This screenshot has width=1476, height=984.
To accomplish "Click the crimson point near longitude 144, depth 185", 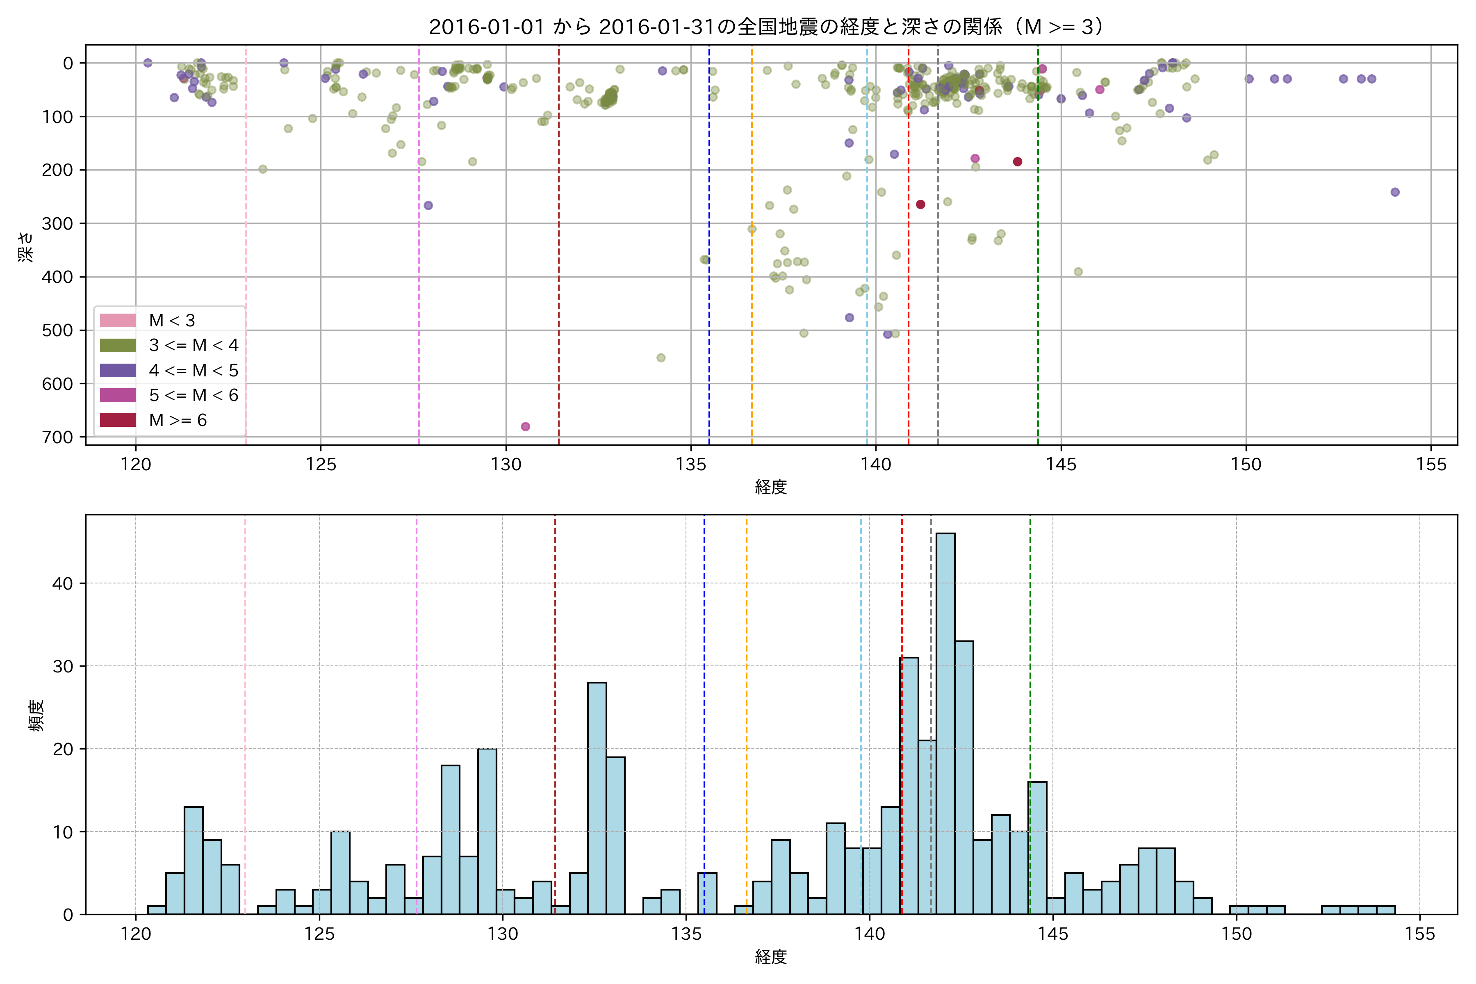I will pyautogui.click(x=1017, y=162).
